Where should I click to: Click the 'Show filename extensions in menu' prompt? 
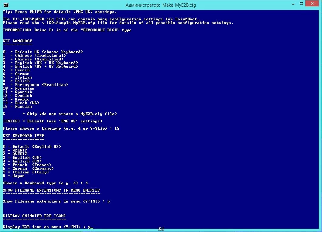pyautogui.click(x=56, y=201)
